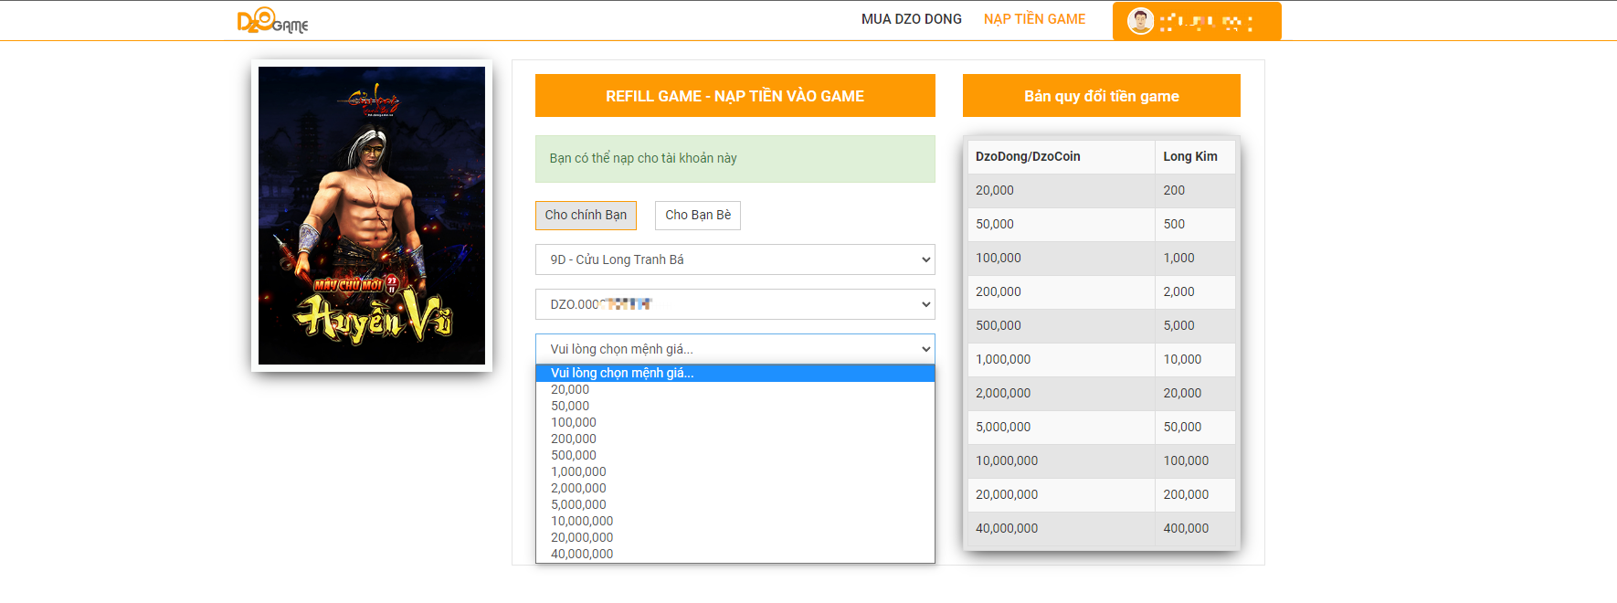Click the 50,000 DzoDong cell in exchange table

click(x=1062, y=224)
